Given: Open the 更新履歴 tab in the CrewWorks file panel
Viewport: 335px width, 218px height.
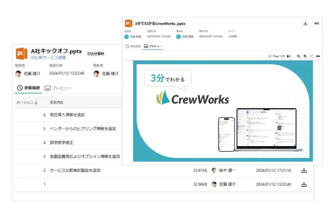Looking at the screenshot, I should (133, 46).
